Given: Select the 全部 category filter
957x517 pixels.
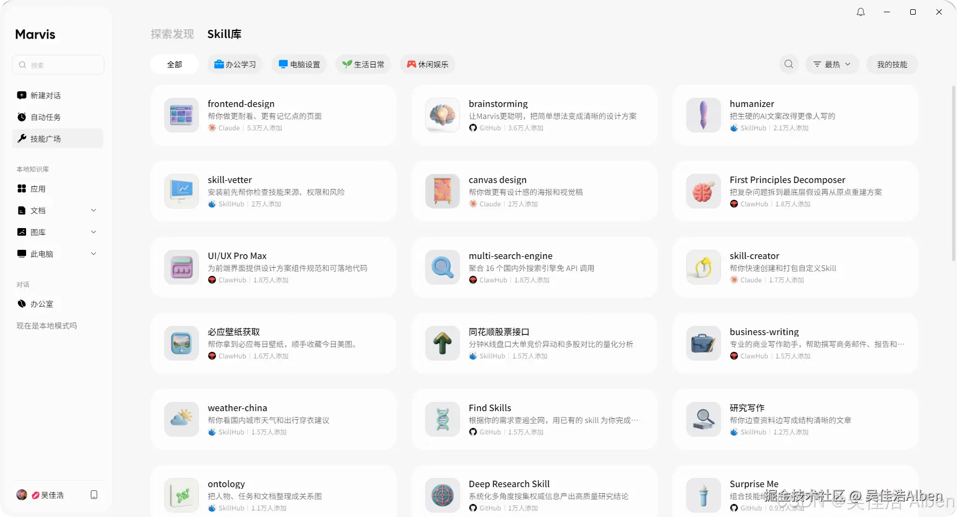Looking at the screenshot, I should click(x=175, y=64).
